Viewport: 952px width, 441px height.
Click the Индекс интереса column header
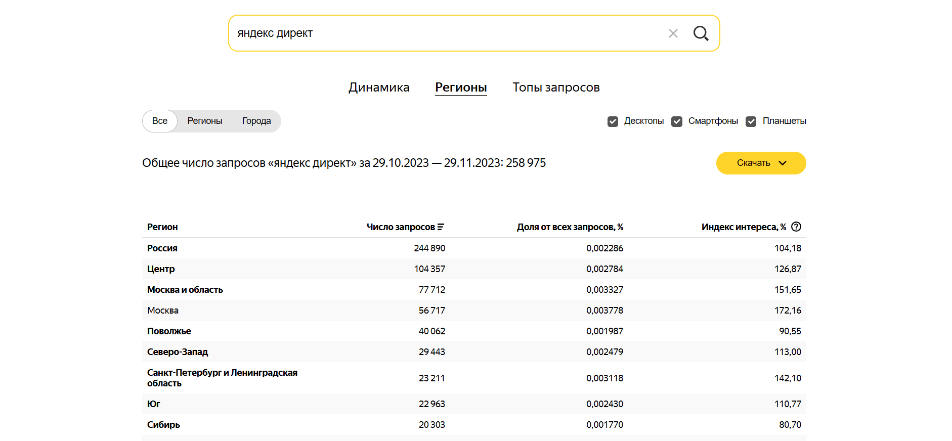[x=744, y=227]
